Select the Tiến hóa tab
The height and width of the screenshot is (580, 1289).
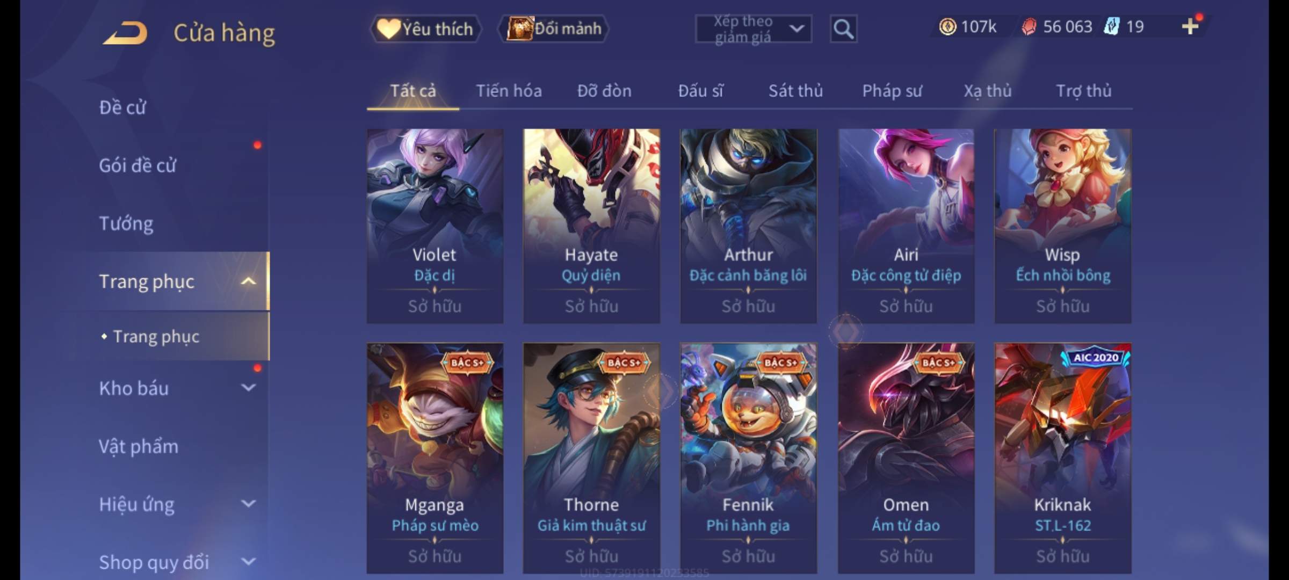click(509, 91)
